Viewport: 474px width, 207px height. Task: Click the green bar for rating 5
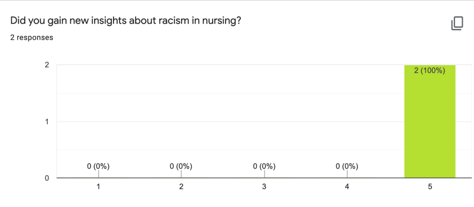coord(430,125)
